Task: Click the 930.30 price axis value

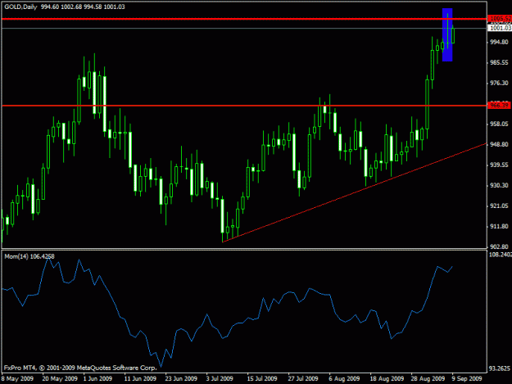Action: tap(499, 185)
